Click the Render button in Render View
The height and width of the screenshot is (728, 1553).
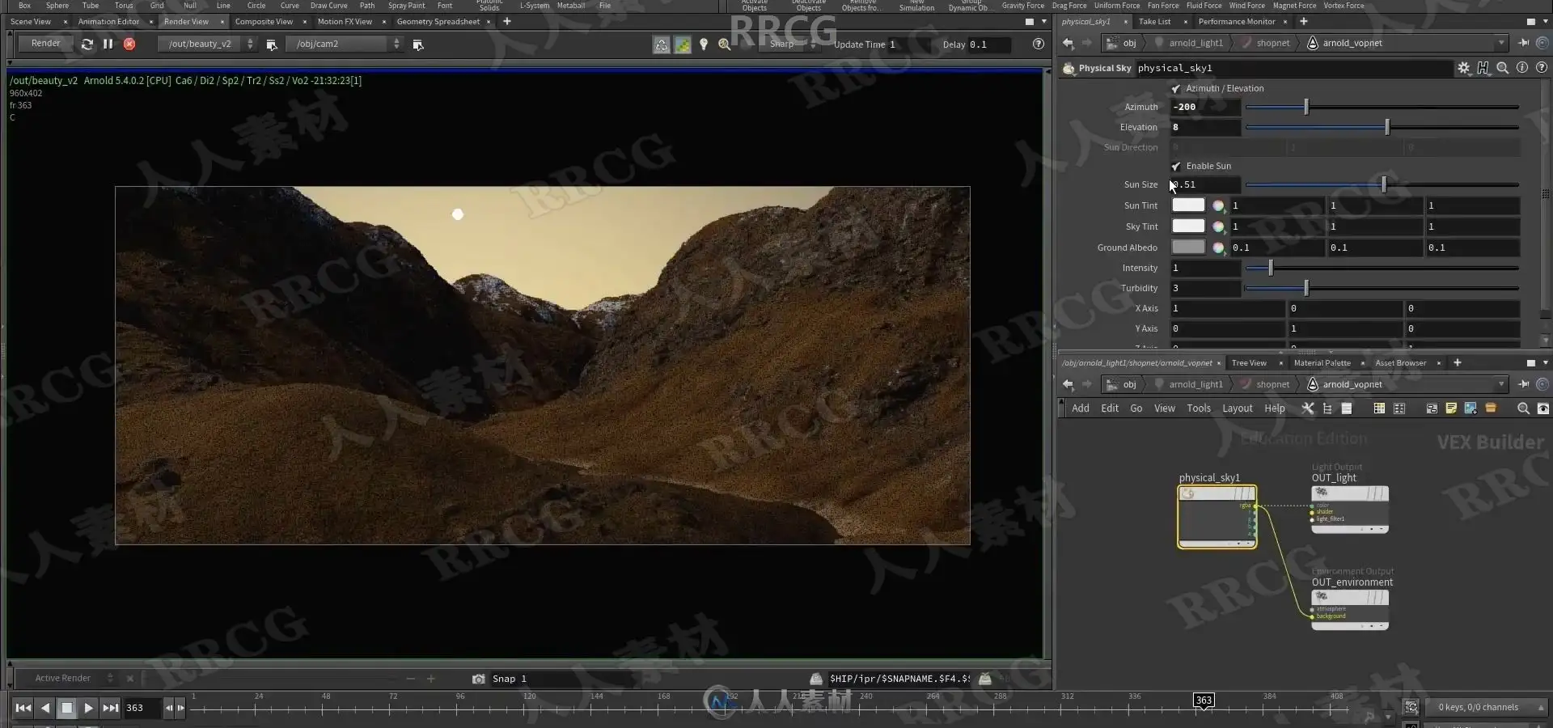click(45, 44)
